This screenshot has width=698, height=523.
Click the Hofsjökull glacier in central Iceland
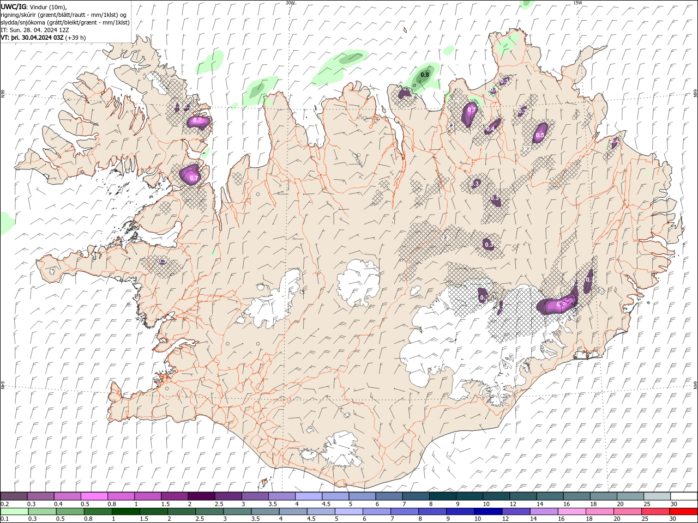[358, 282]
